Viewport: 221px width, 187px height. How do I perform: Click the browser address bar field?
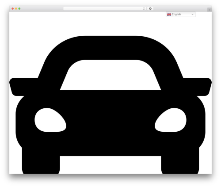105,8
